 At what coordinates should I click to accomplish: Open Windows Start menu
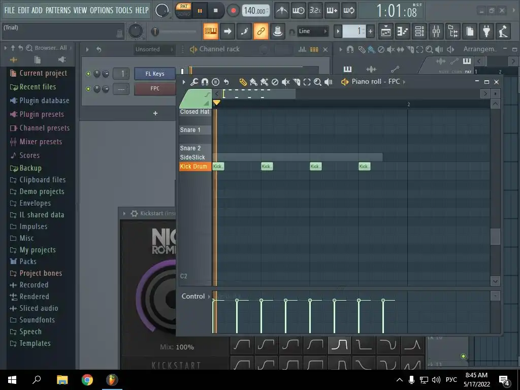12,380
